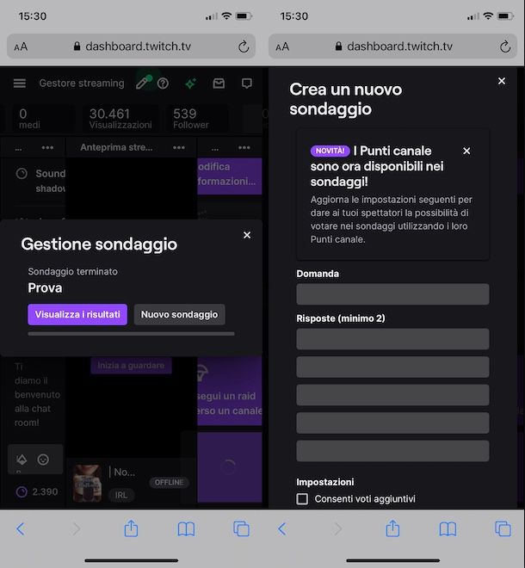Close the Gestione sondaggio dialog
The image size is (525, 568).
tap(247, 235)
